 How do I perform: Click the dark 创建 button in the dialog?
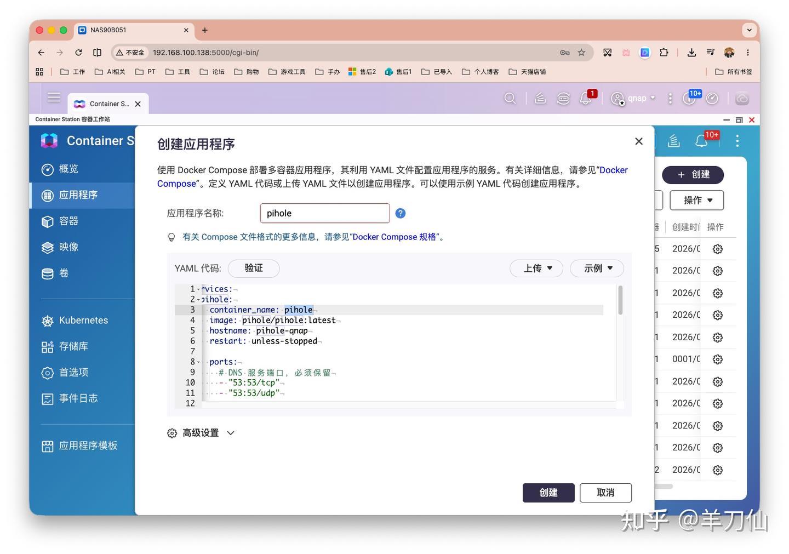[548, 493]
